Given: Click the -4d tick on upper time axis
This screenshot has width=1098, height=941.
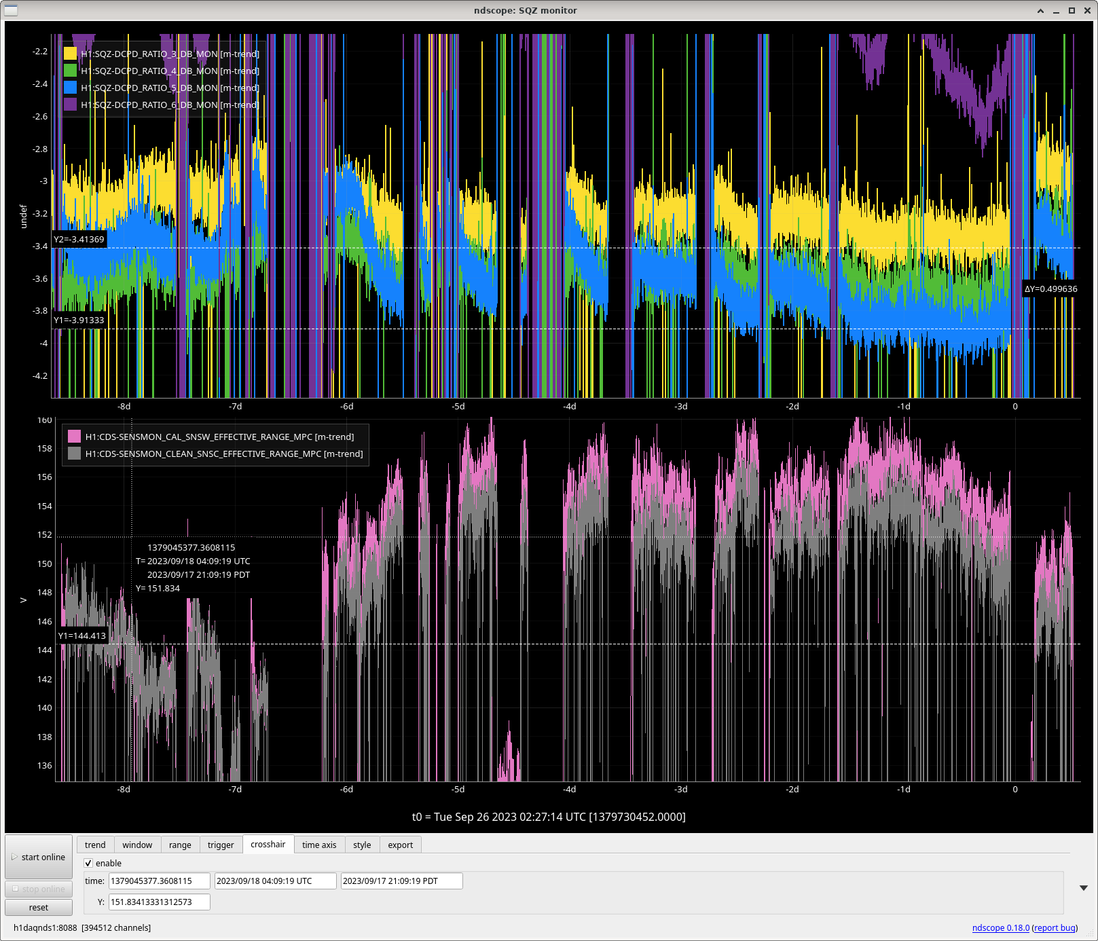Looking at the screenshot, I should [569, 406].
